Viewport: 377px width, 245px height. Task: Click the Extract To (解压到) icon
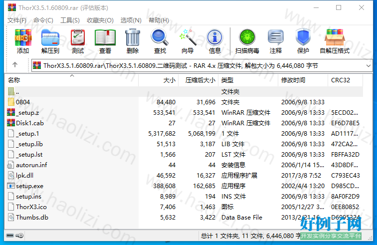(50, 37)
